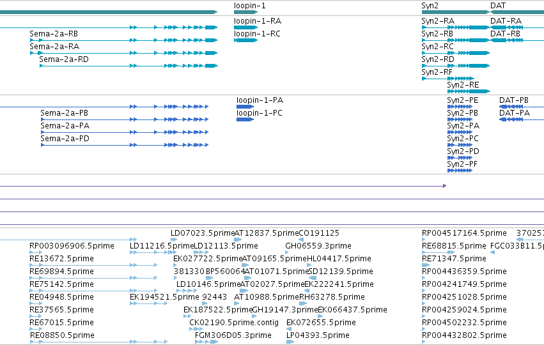Select the Sema-2a-PB protein label
The height and width of the screenshot is (345, 544).
click(x=64, y=113)
